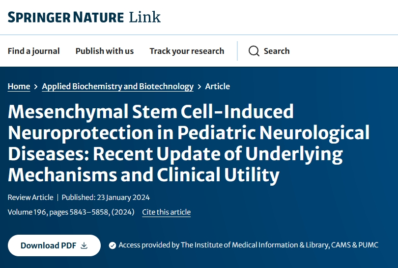Select Track your research in navigation
The height and width of the screenshot is (268, 398).
click(187, 51)
